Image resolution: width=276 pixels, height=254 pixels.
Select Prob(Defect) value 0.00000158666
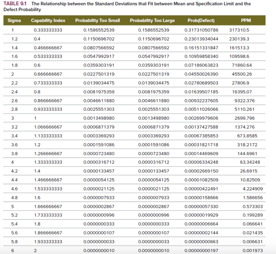pos(201,198)
